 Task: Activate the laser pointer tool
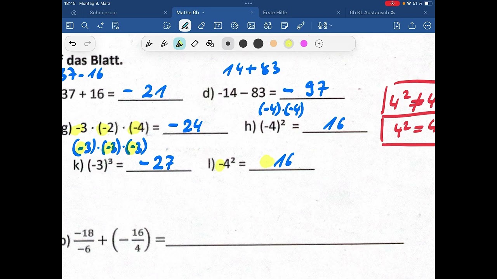coord(301,26)
